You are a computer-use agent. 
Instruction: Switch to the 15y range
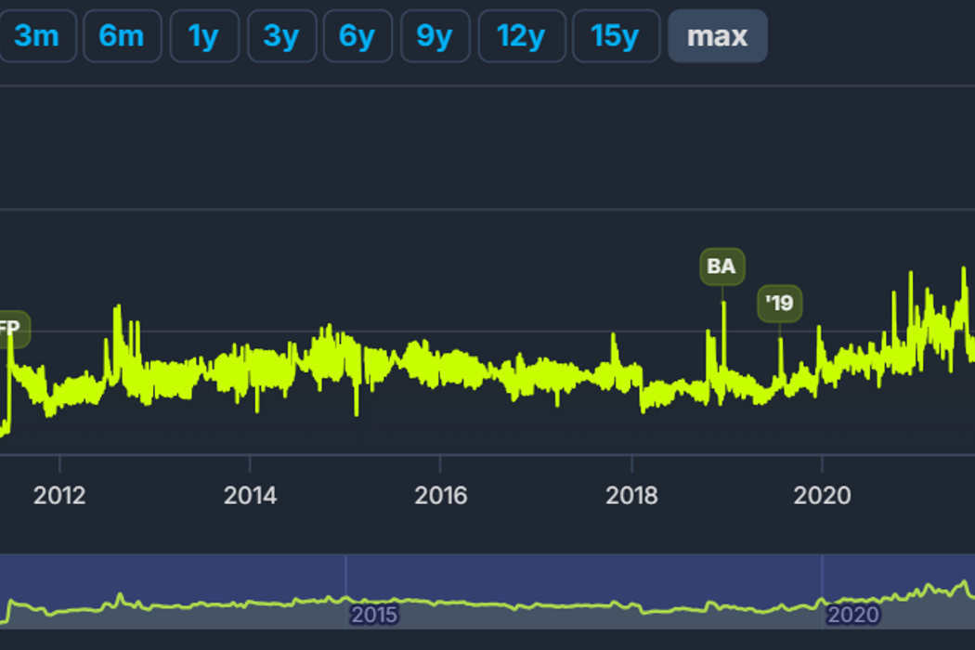coord(616,36)
